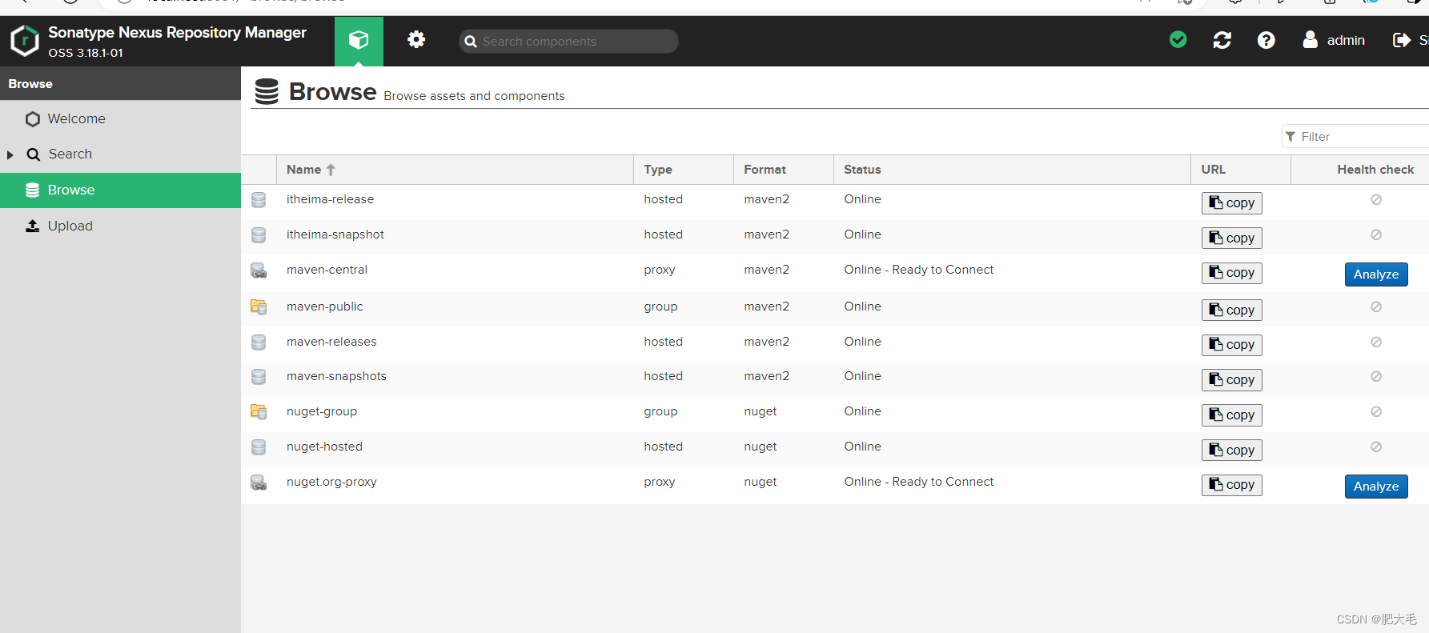Viewport: 1429px width, 633px height.
Task: Click the refresh arrows icon
Action: point(1222,40)
